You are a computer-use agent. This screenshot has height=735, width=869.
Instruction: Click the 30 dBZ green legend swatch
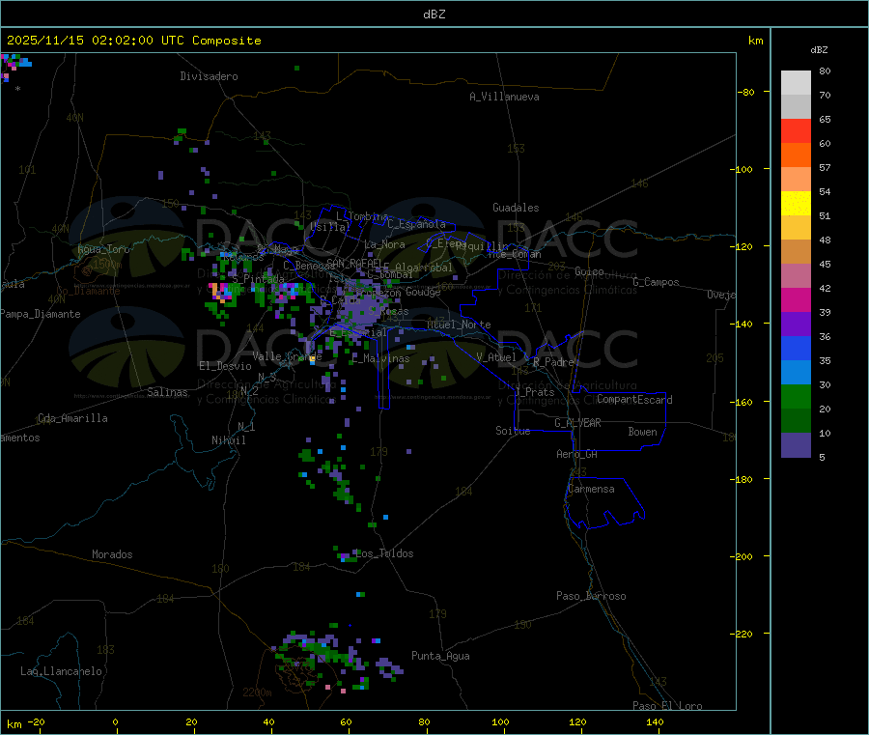point(796,396)
